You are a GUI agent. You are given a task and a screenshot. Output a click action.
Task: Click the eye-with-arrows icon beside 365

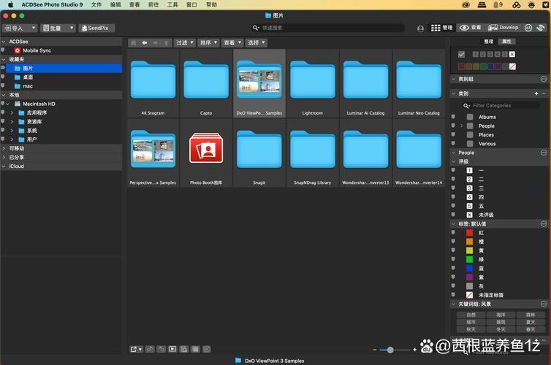(x=541, y=28)
